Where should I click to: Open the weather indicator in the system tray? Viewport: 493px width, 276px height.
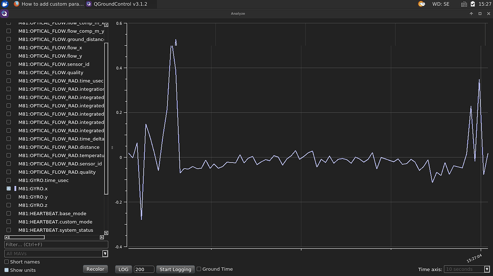coord(421,4)
